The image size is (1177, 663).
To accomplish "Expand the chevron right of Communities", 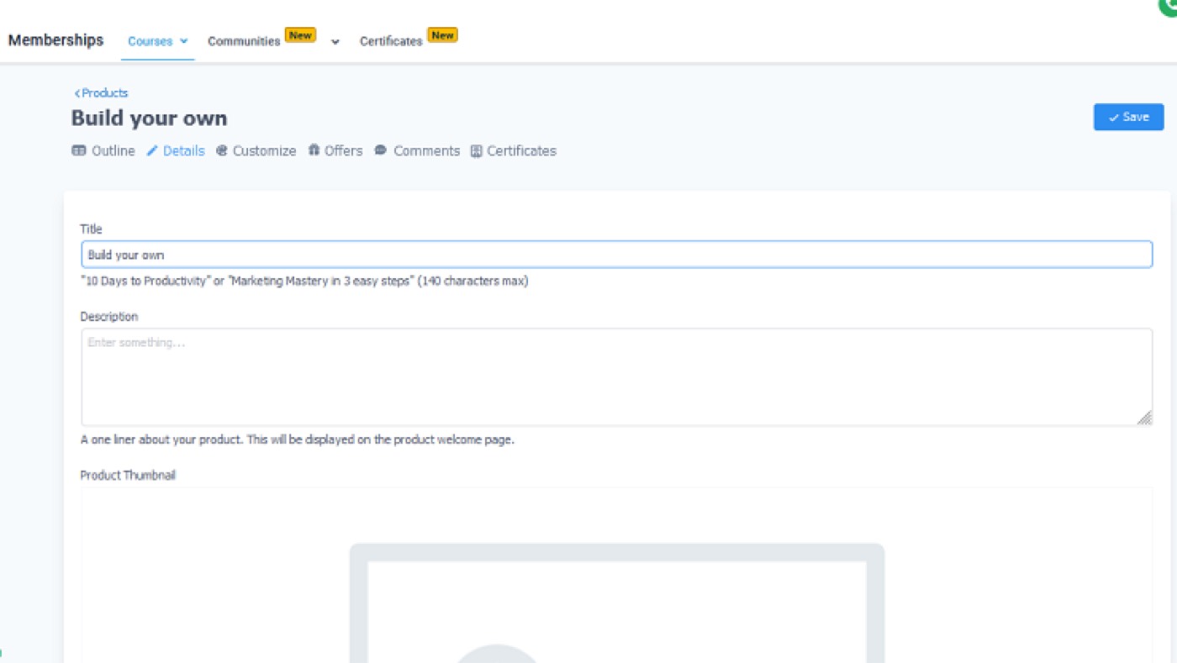I will pyautogui.click(x=335, y=41).
